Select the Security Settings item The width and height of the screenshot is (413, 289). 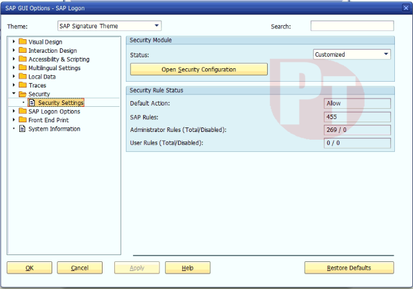click(x=61, y=102)
